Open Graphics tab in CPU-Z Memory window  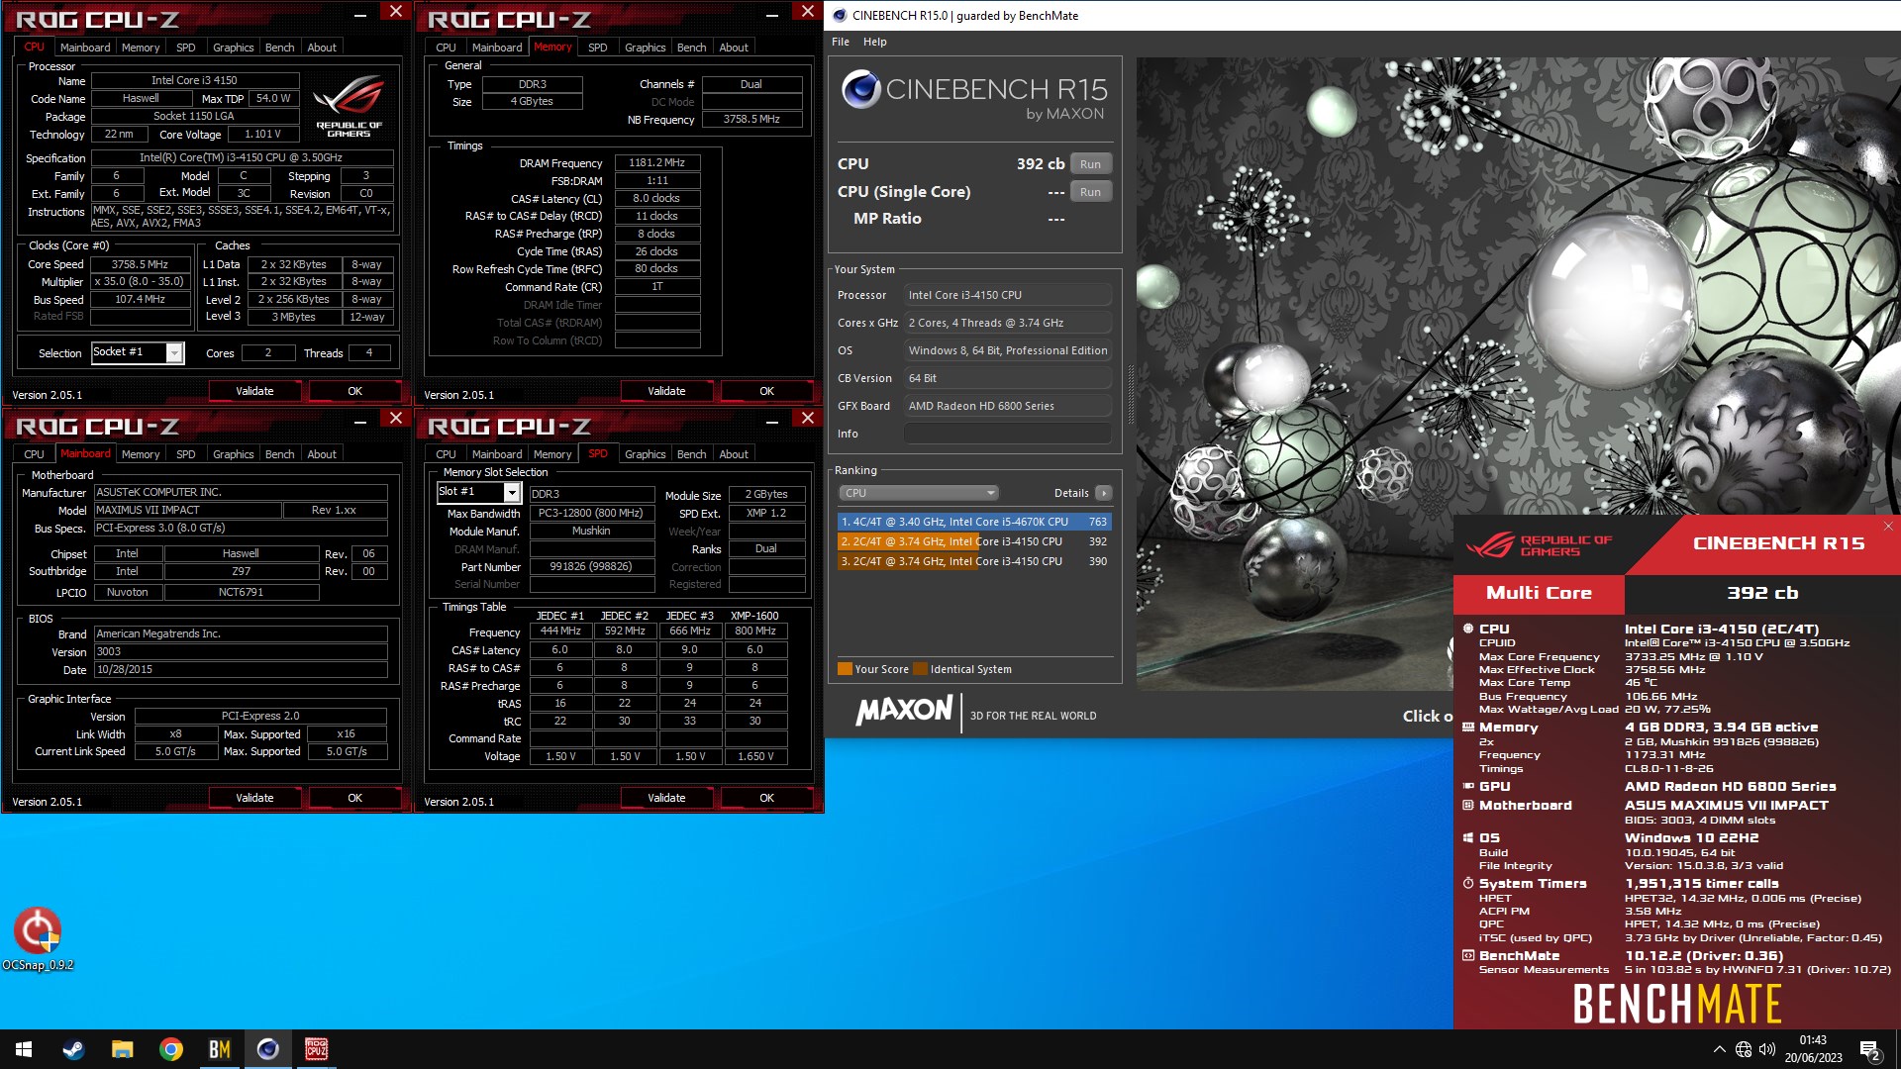(x=645, y=48)
